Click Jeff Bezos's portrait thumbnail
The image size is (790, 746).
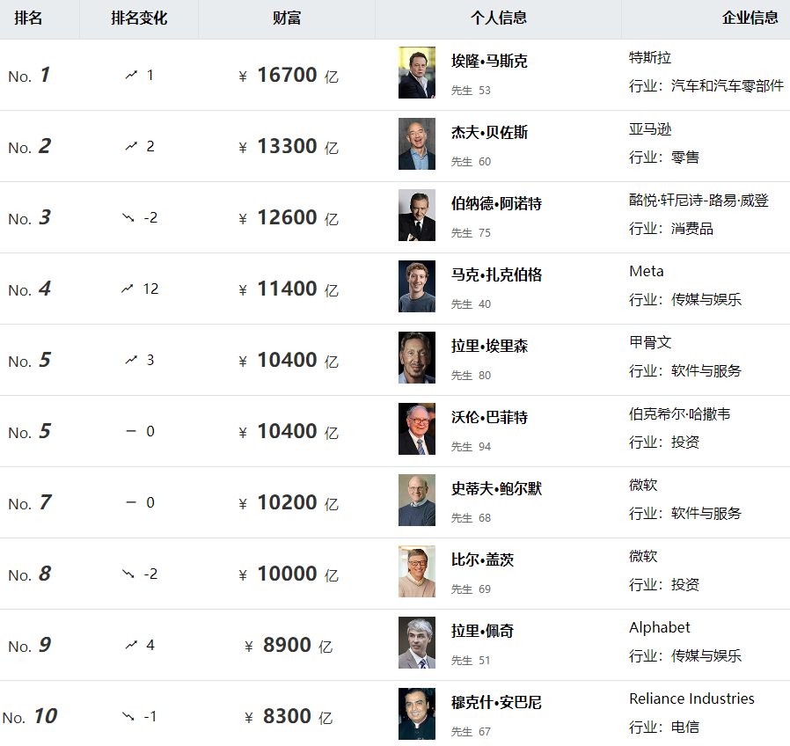416,144
